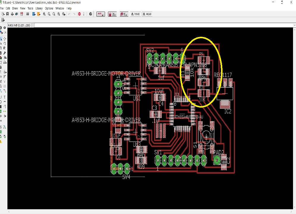Select the Info tool icon
This screenshot has height=214, width=296.
1,28
